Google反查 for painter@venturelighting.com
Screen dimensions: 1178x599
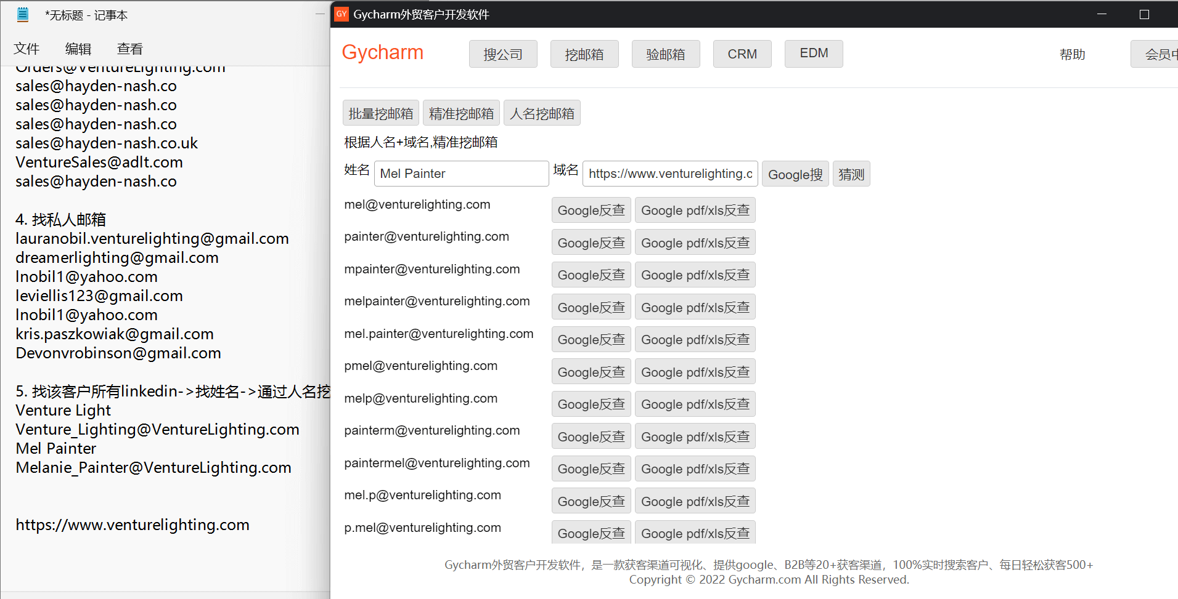(591, 243)
